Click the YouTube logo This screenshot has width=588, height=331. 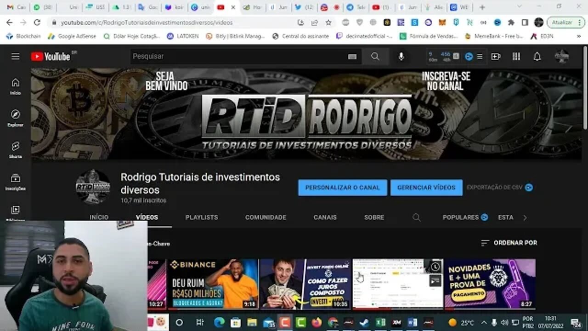[x=51, y=57]
